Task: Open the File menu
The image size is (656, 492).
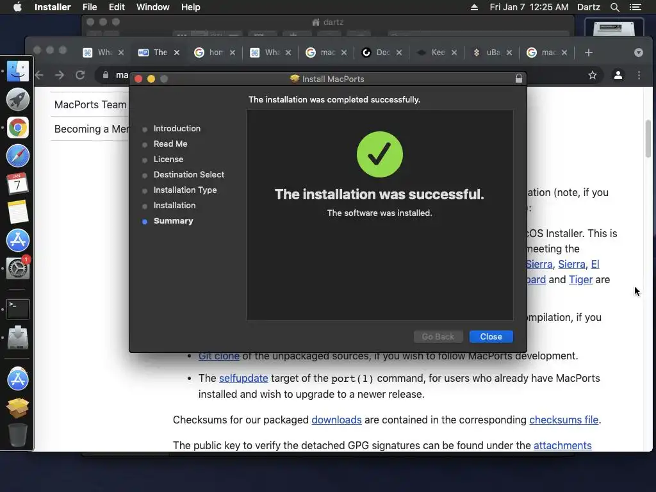Action: coord(90,7)
